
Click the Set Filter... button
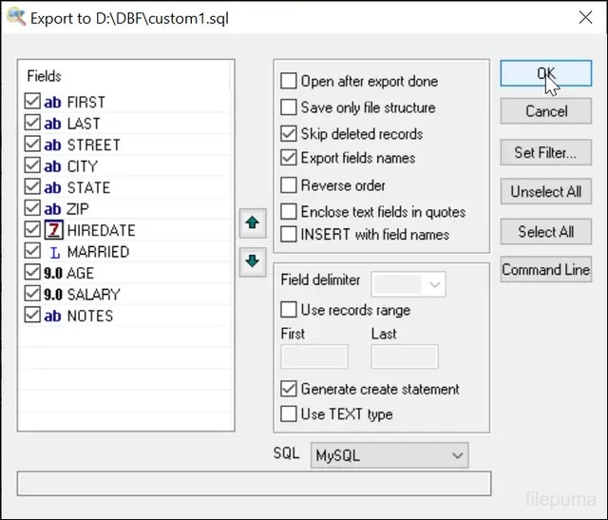point(545,152)
